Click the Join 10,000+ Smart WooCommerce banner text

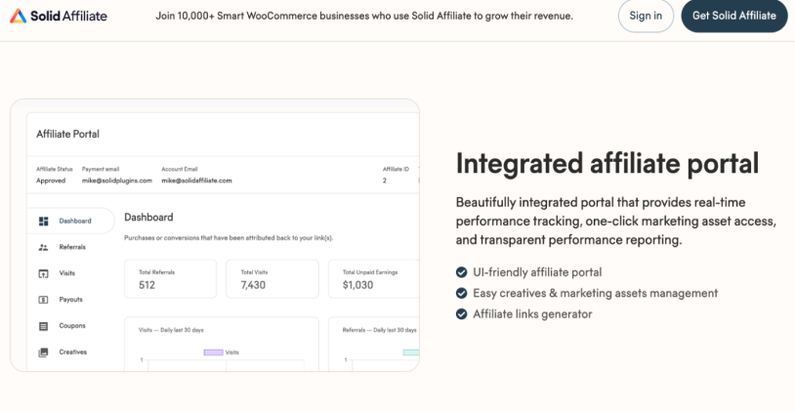(x=364, y=16)
